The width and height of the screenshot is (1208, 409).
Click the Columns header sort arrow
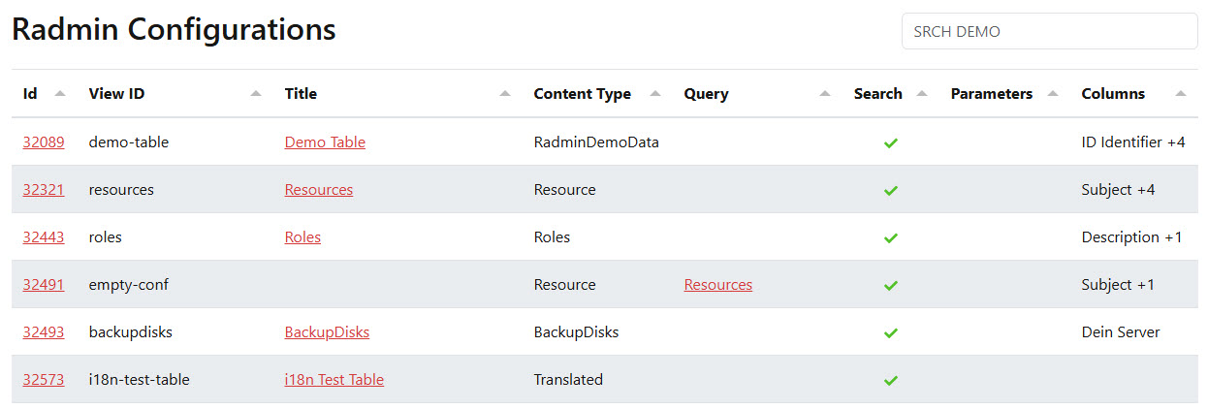[1180, 94]
